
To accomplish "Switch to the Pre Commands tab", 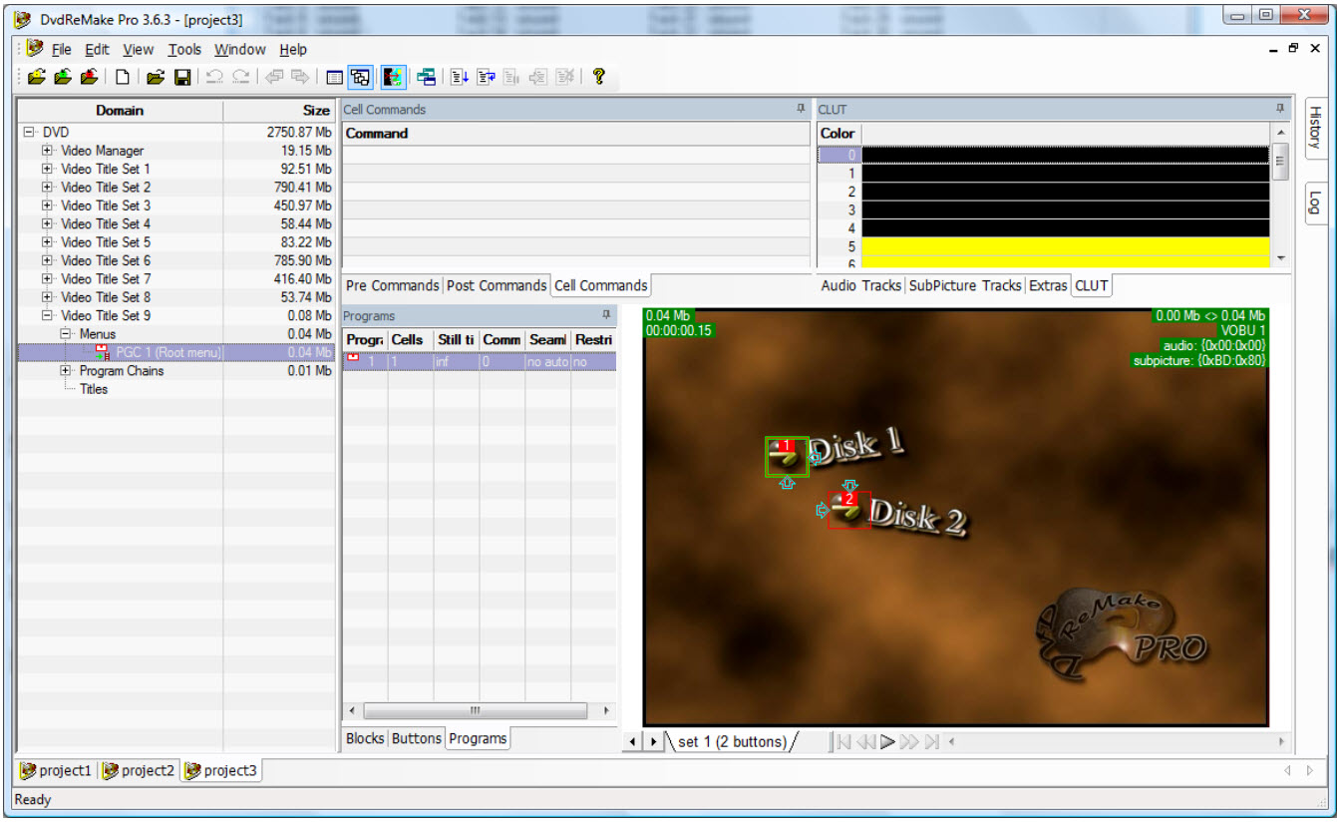I will (x=392, y=285).
